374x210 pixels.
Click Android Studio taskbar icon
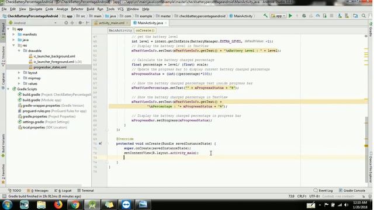tap(92, 205)
